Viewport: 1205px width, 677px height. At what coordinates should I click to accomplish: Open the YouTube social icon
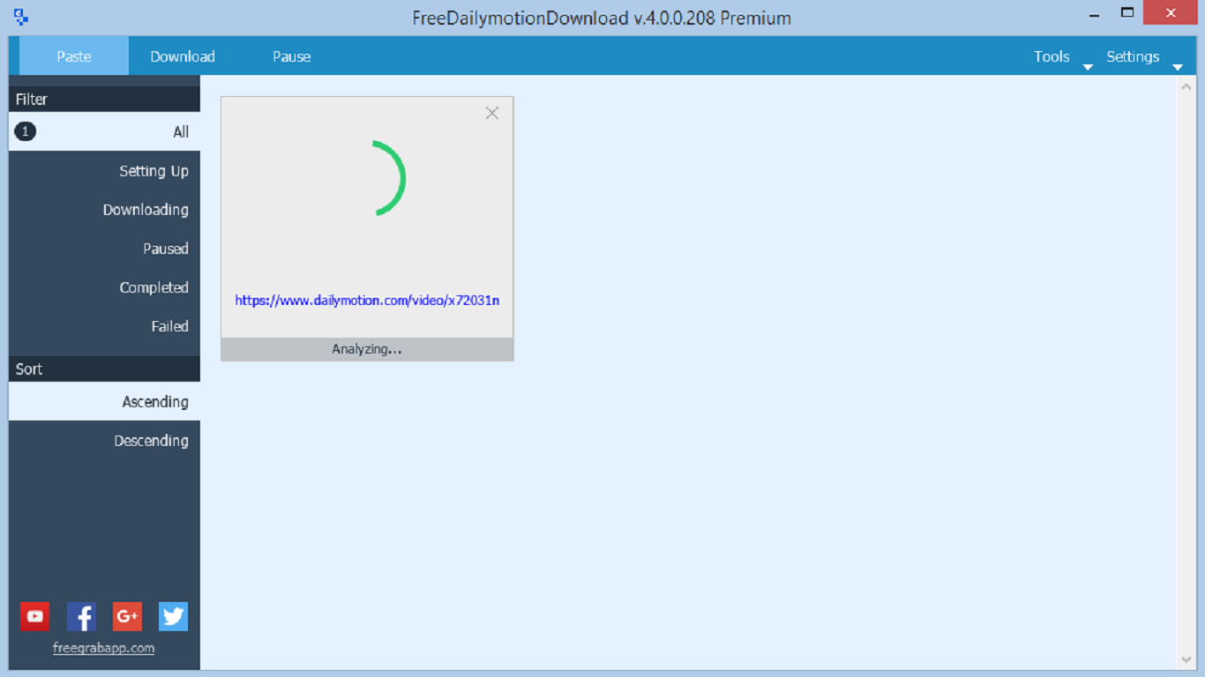35,616
